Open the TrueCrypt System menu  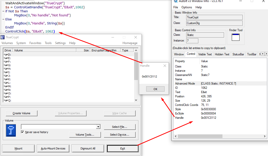pyautogui.click(x=21, y=43)
